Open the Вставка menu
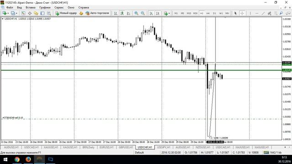The height and width of the screenshot is (164, 292). pyautogui.click(x=31, y=7)
